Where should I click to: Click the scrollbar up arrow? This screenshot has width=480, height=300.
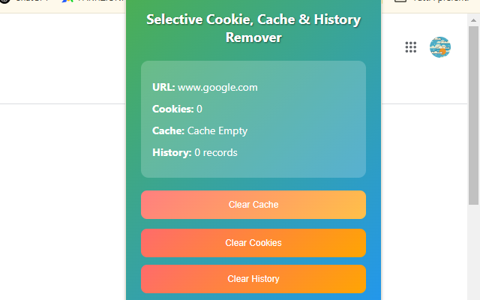tap(473, 19)
